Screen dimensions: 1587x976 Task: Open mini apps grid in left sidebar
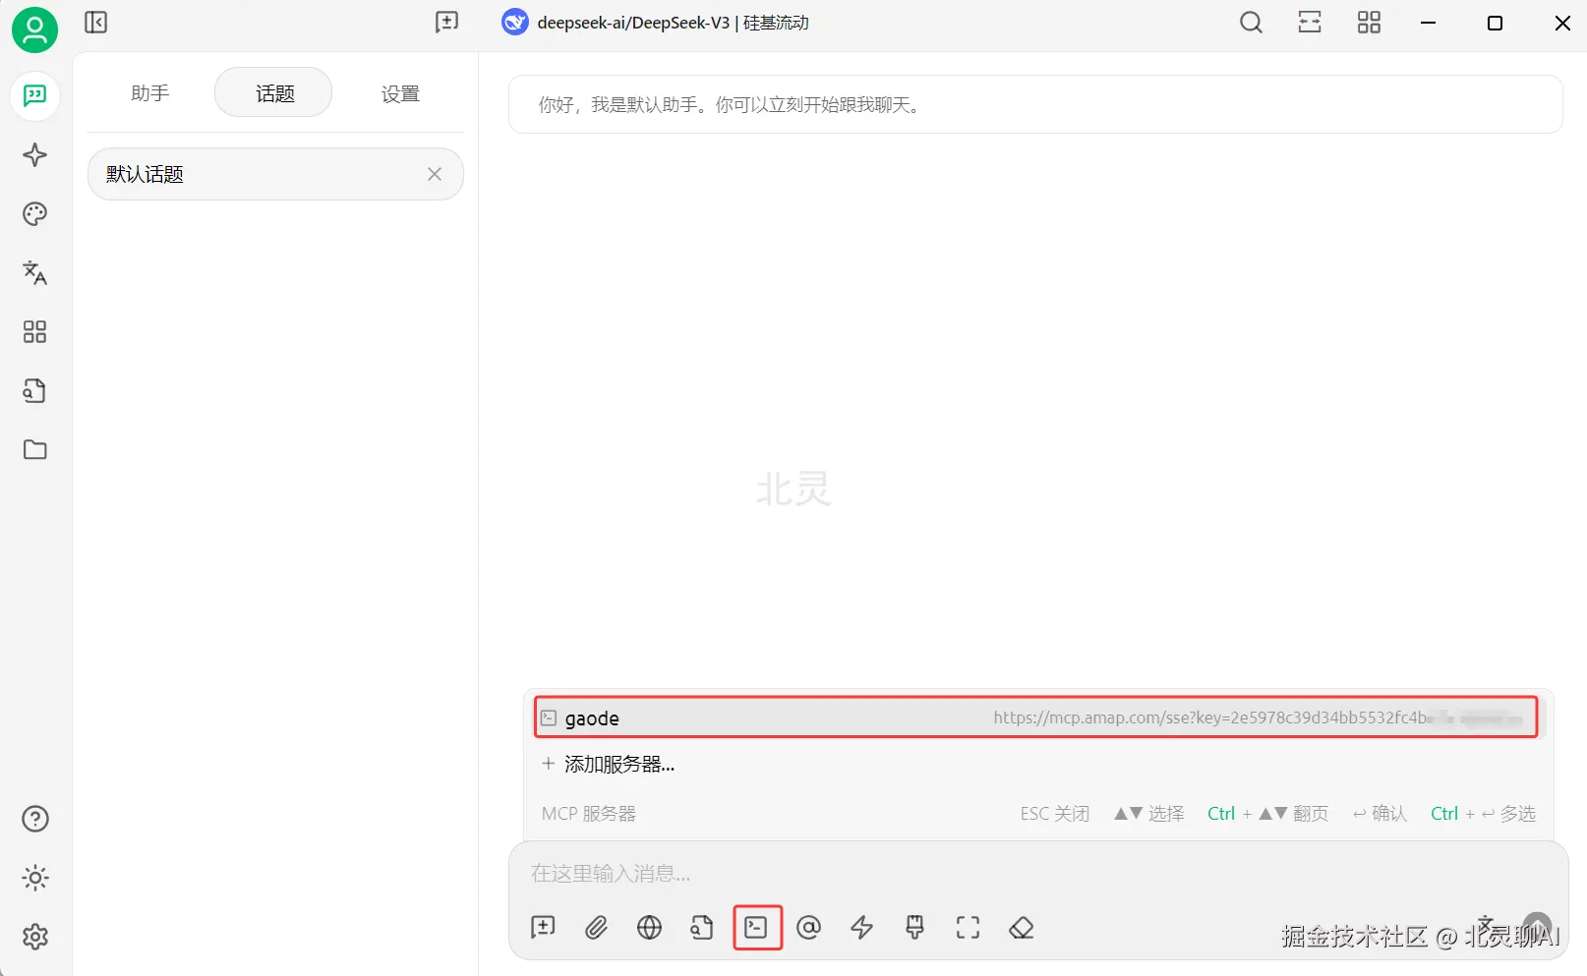click(x=34, y=332)
